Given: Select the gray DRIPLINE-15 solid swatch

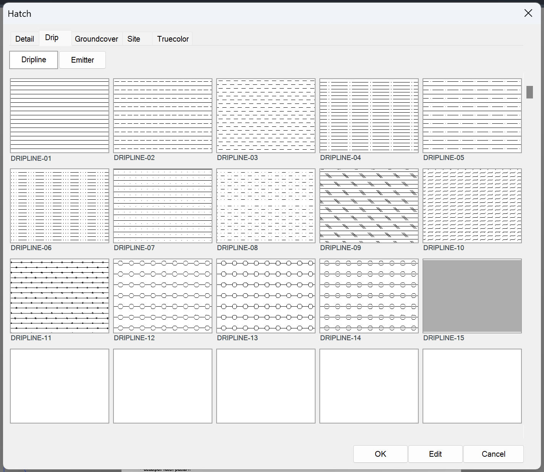Looking at the screenshot, I should [x=472, y=296].
